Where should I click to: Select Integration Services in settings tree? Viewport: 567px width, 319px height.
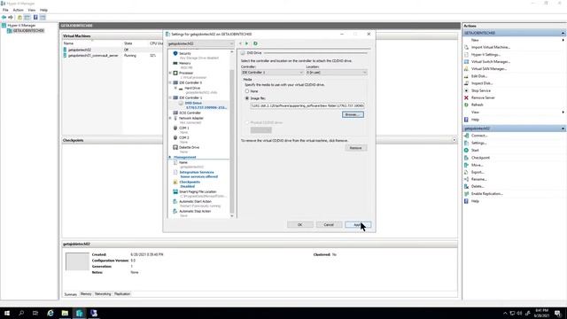(197, 172)
